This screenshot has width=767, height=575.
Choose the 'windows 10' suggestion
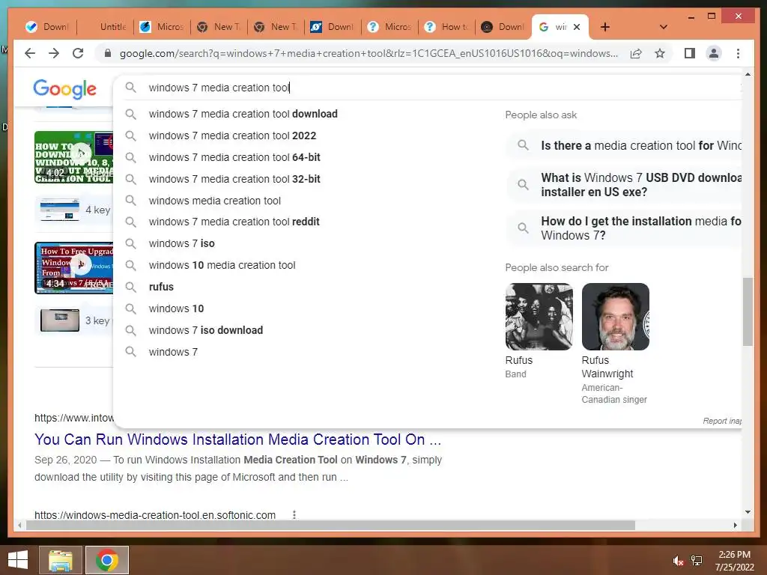(x=176, y=308)
